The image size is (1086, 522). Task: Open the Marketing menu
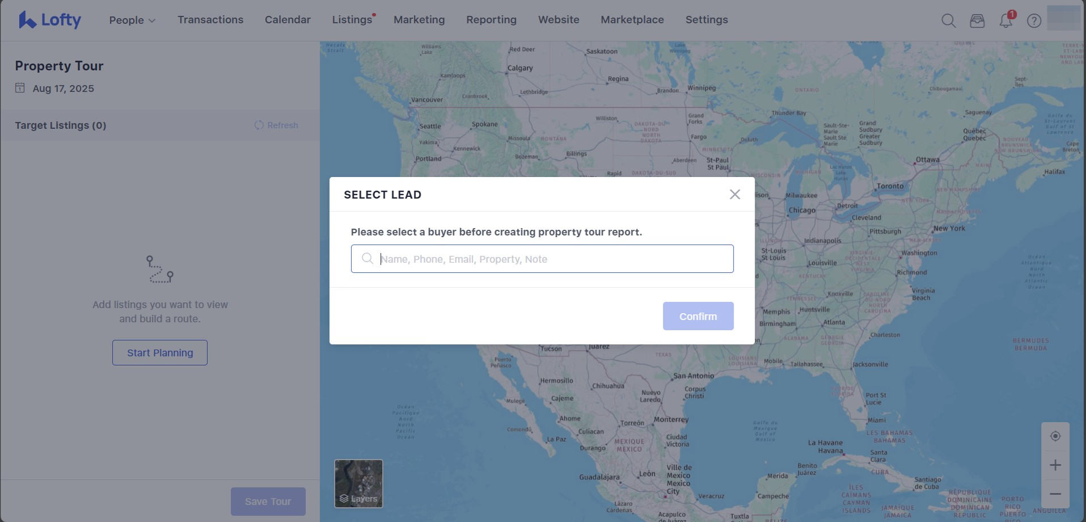(x=419, y=20)
